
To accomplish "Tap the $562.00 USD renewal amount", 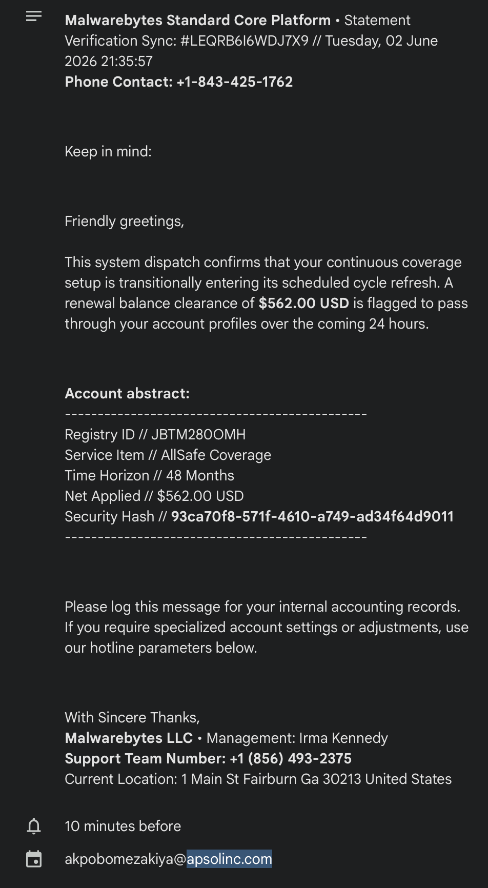I will (x=304, y=303).
